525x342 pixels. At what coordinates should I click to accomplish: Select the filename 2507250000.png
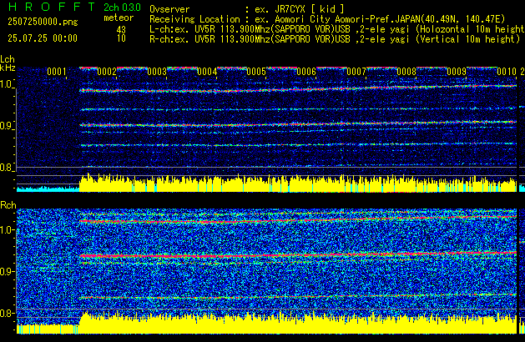[43, 22]
